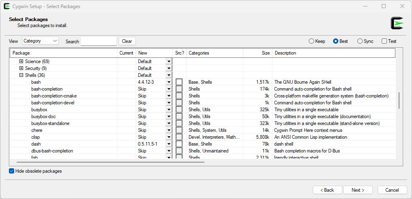Select the Sync radio button

(360, 41)
